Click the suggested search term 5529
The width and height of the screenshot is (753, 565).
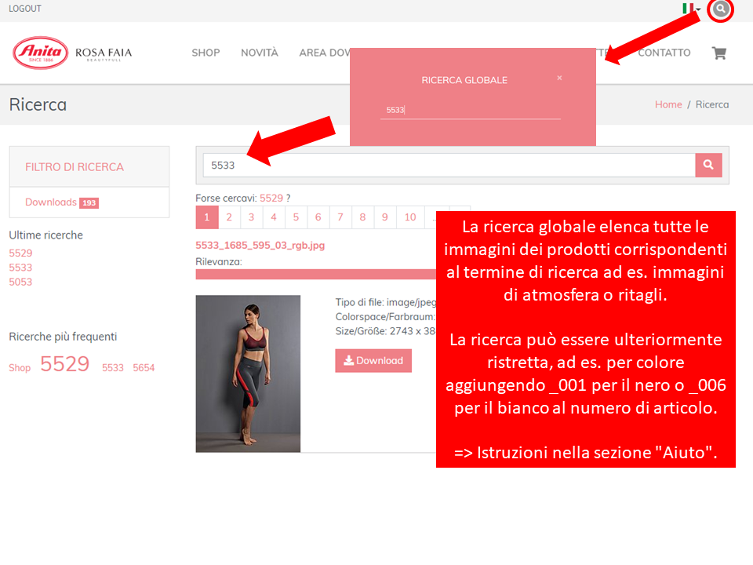[271, 199]
